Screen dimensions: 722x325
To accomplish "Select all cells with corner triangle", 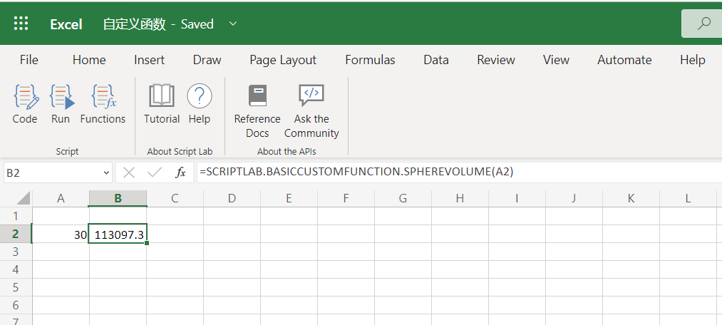I will (x=23, y=198).
